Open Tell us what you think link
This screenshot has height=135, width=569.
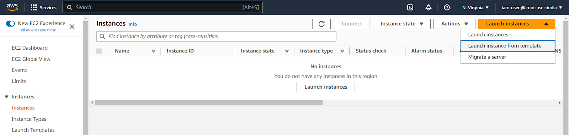(37, 30)
